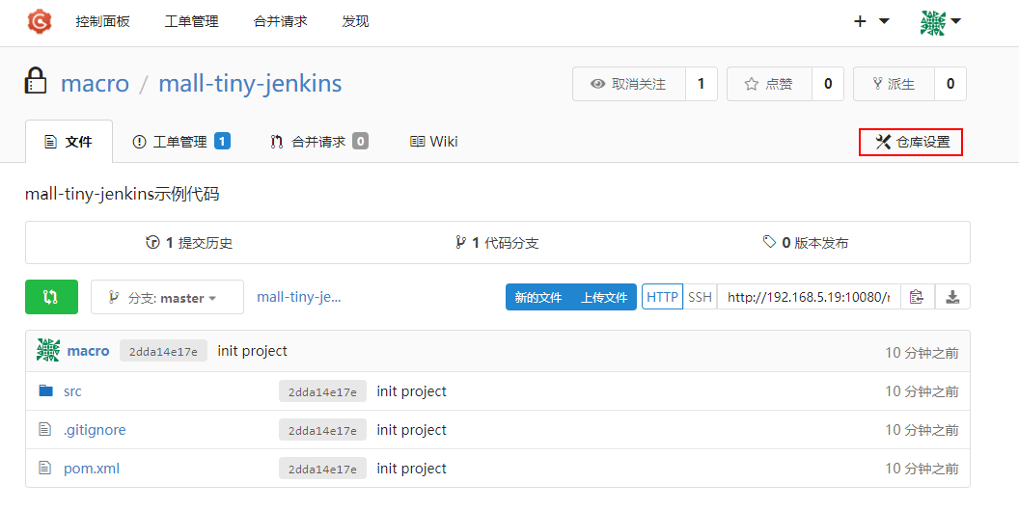Open 合并请求 in the top navigation
This screenshot has height=510, width=1019.
click(280, 21)
